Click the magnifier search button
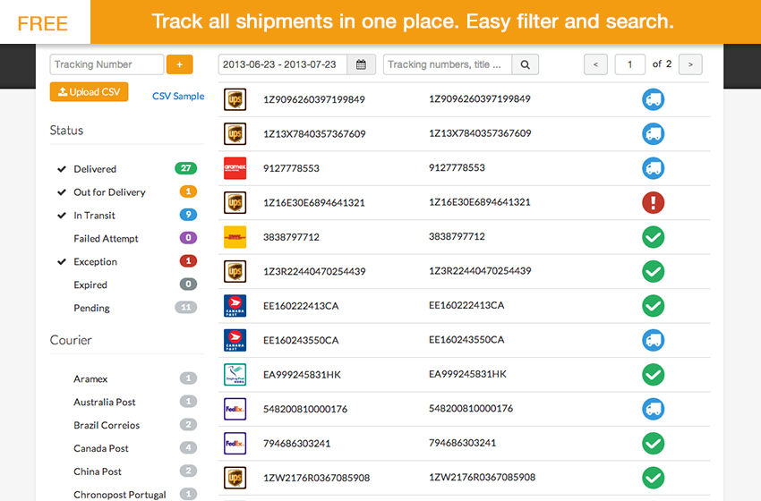The height and width of the screenshot is (501, 761). point(526,64)
